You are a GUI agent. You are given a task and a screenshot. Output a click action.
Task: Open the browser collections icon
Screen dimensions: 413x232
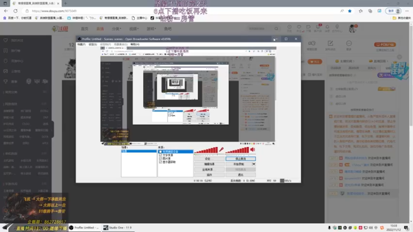pos(370,11)
